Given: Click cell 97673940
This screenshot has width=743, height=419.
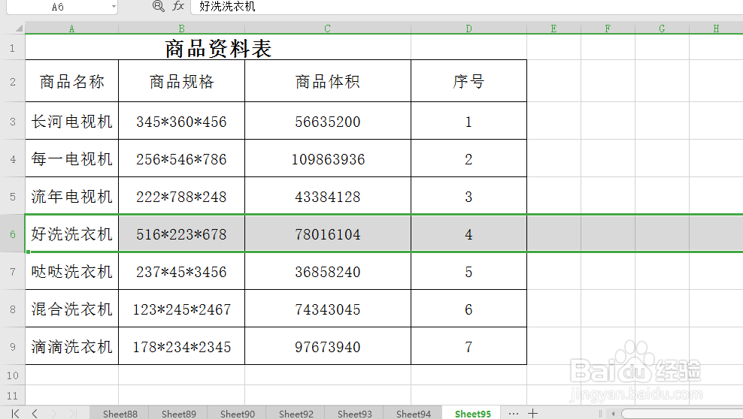Looking at the screenshot, I should tap(327, 346).
